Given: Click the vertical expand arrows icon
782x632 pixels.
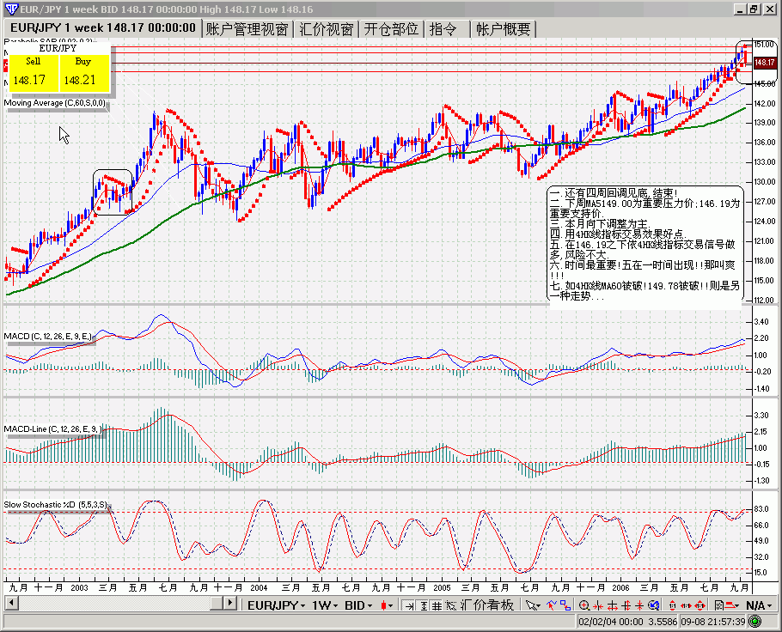Looking at the screenshot, I should [x=626, y=605].
